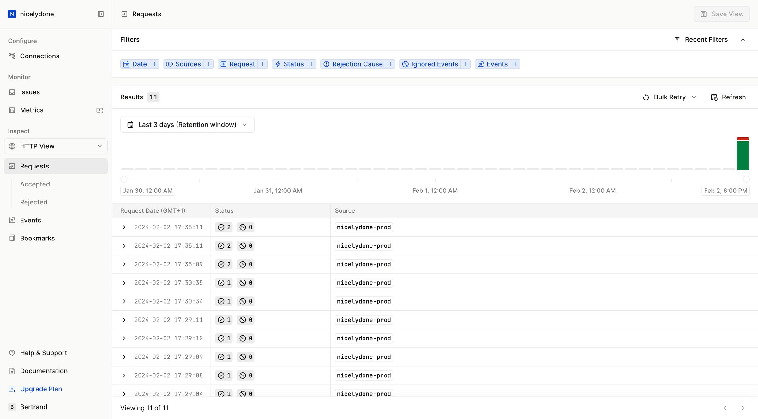Add a Rejection Cause filter with plus icon

tap(390, 64)
